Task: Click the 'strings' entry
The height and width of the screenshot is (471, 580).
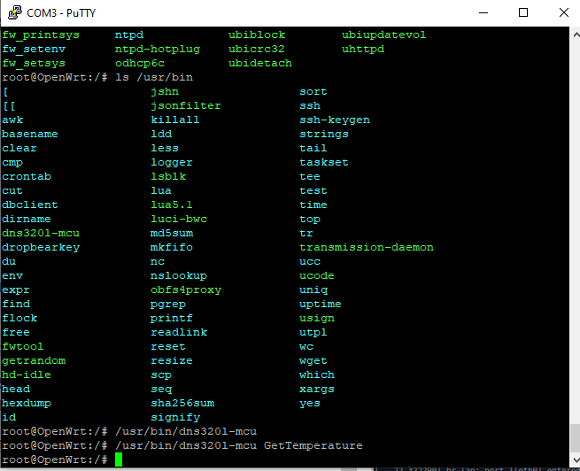Action: coord(324,135)
